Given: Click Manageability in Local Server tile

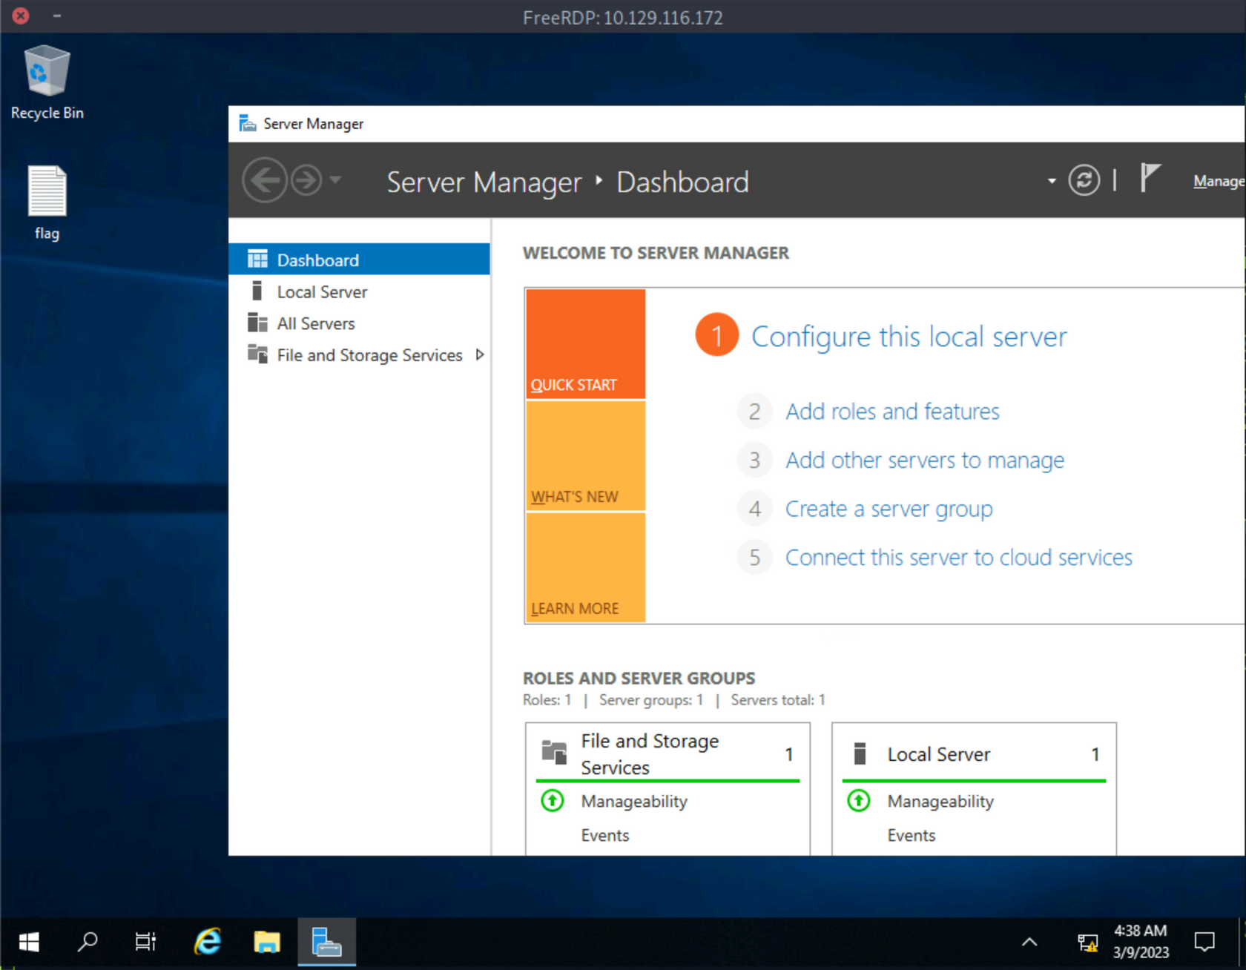Looking at the screenshot, I should tap(940, 802).
